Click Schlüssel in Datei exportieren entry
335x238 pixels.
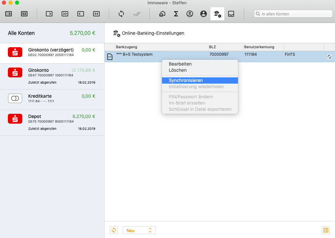(200, 109)
